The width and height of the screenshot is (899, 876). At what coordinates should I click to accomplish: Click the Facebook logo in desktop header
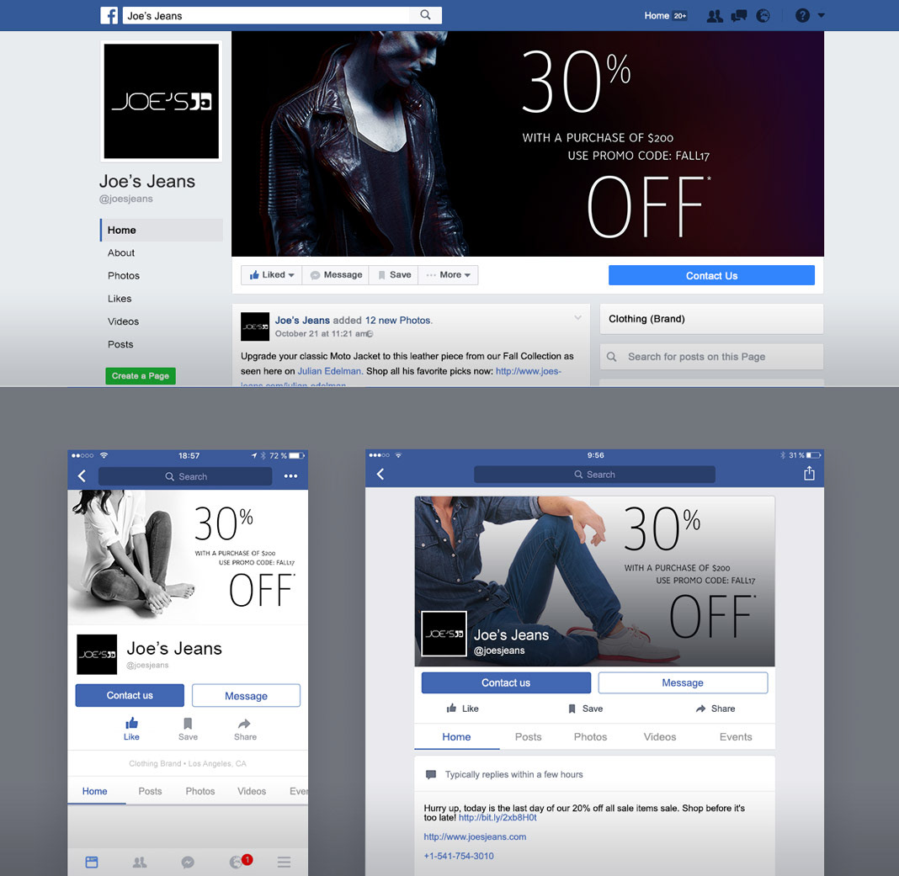tap(109, 15)
